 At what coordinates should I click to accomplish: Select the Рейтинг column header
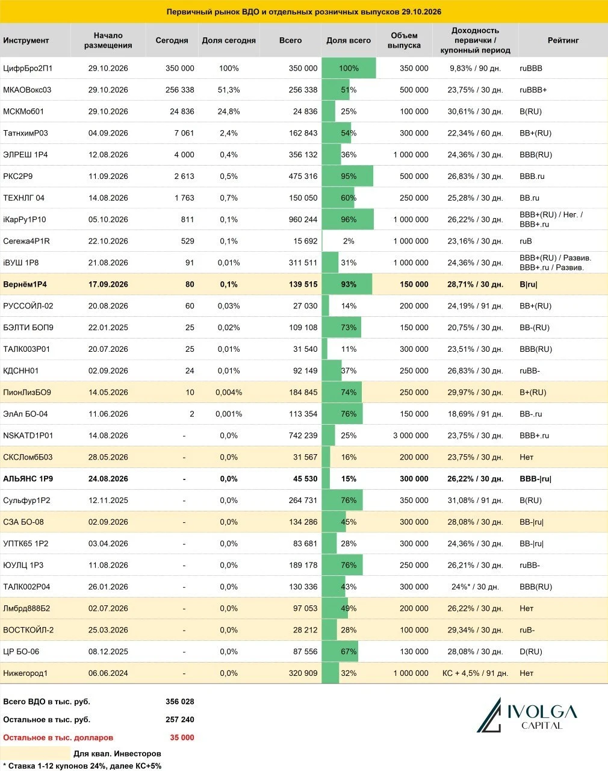(563, 40)
